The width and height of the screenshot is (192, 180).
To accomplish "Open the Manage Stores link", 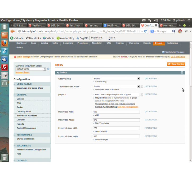I will point(23,72).
